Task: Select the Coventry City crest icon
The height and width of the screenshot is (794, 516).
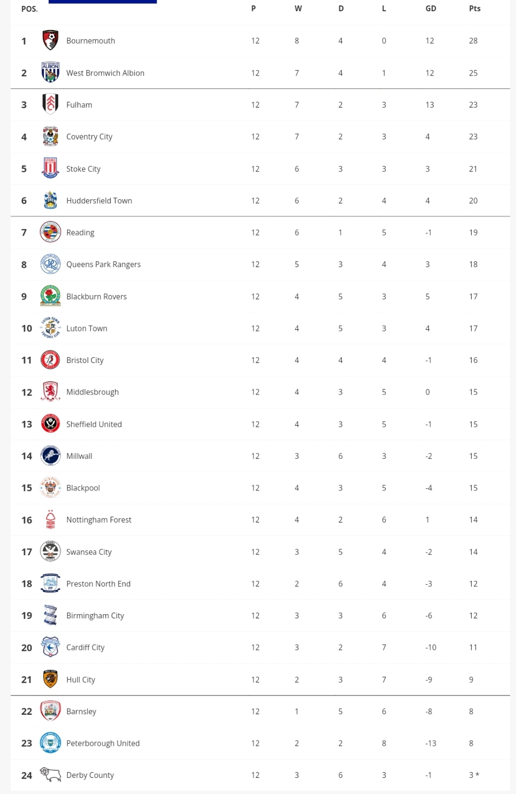Action: tap(50, 137)
